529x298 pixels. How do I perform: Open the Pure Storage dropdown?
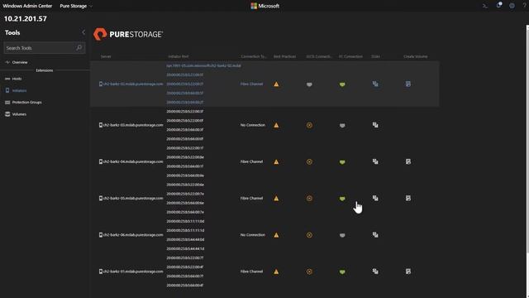pyautogui.click(x=76, y=6)
